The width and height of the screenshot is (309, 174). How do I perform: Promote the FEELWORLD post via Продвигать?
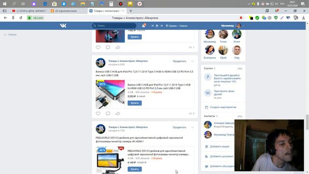tap(179, 127)
